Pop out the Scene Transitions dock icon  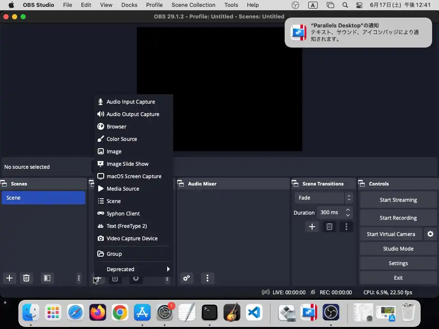pyautogui.click(x=295, y=184)
